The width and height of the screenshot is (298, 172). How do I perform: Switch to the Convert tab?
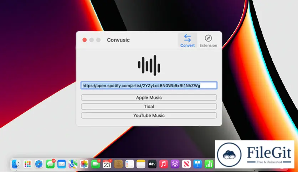pyautogui.click(x=187, y=41)
